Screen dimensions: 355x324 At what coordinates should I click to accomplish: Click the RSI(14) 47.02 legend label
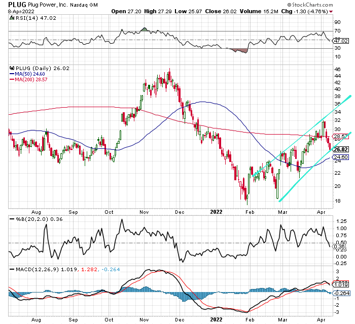tap(36, 18)
